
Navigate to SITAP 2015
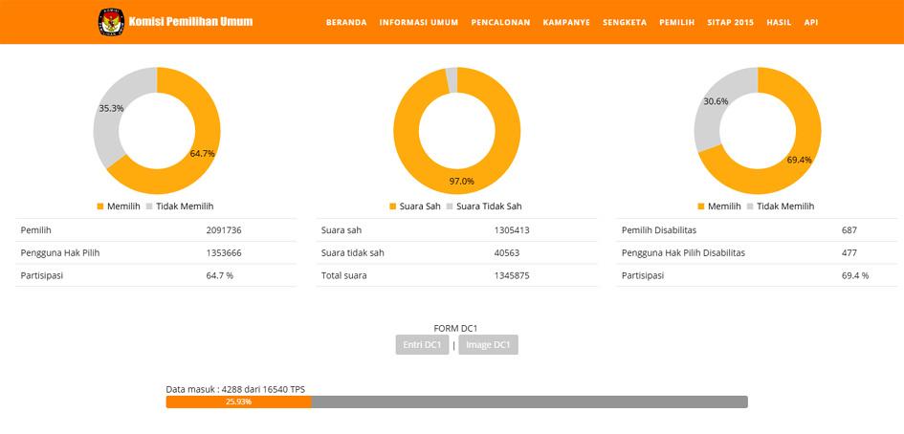[x=731, y=22]
